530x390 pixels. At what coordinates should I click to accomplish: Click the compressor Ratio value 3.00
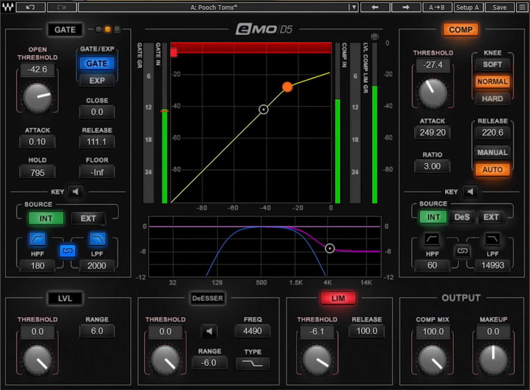(432, 166)
